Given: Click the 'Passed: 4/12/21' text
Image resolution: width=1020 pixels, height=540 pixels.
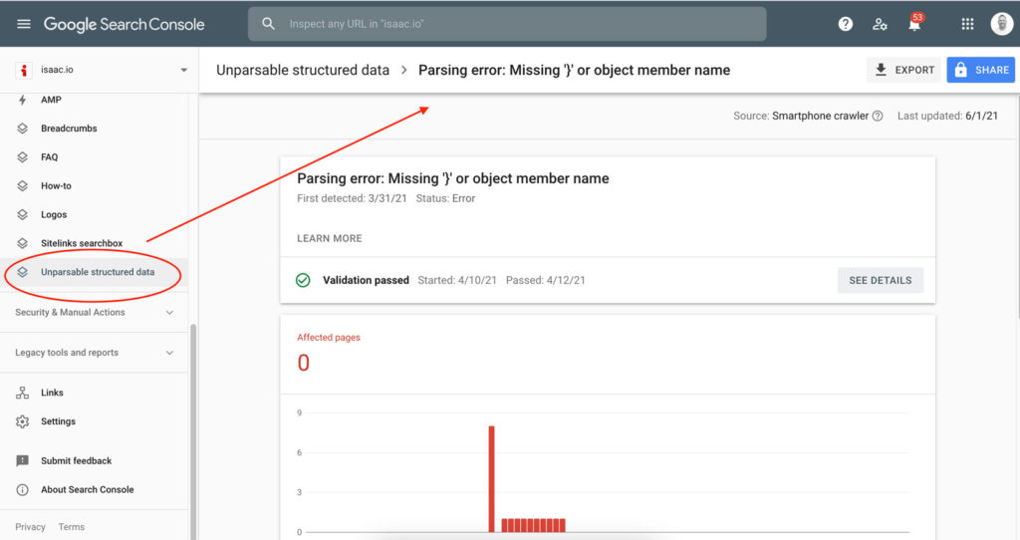Looking at the screenshot, I should (x=545, y=280).
